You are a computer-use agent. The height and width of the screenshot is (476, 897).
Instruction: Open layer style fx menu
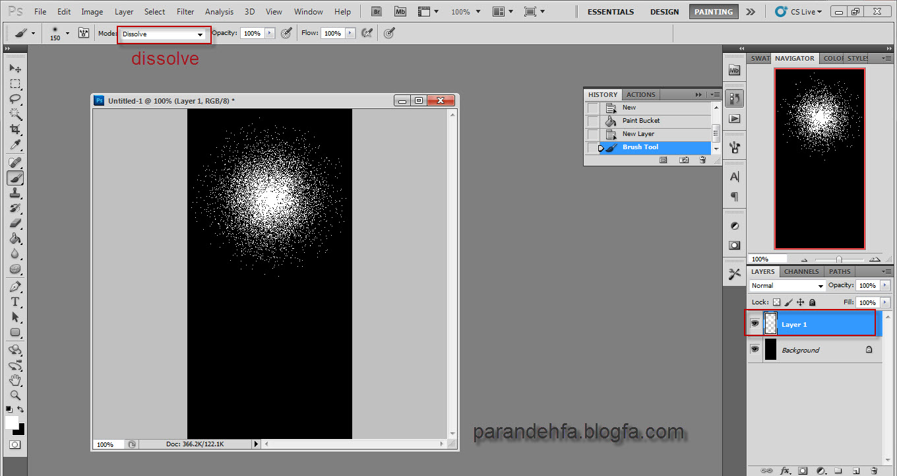pos(785,471)
